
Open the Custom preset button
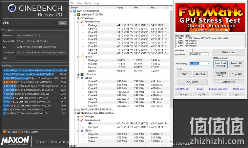(x=228, y=82)
